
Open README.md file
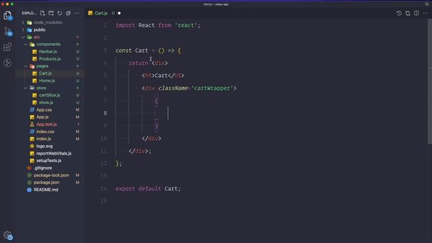(46, 190)
